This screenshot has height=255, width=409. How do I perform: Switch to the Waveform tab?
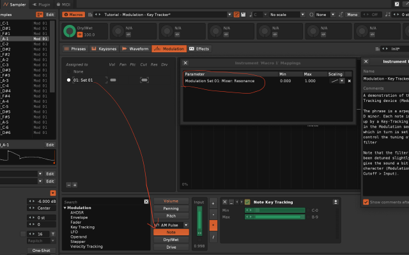click(135, 48)
